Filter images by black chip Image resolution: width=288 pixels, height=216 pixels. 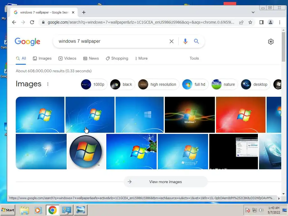(x=123, y=84)
